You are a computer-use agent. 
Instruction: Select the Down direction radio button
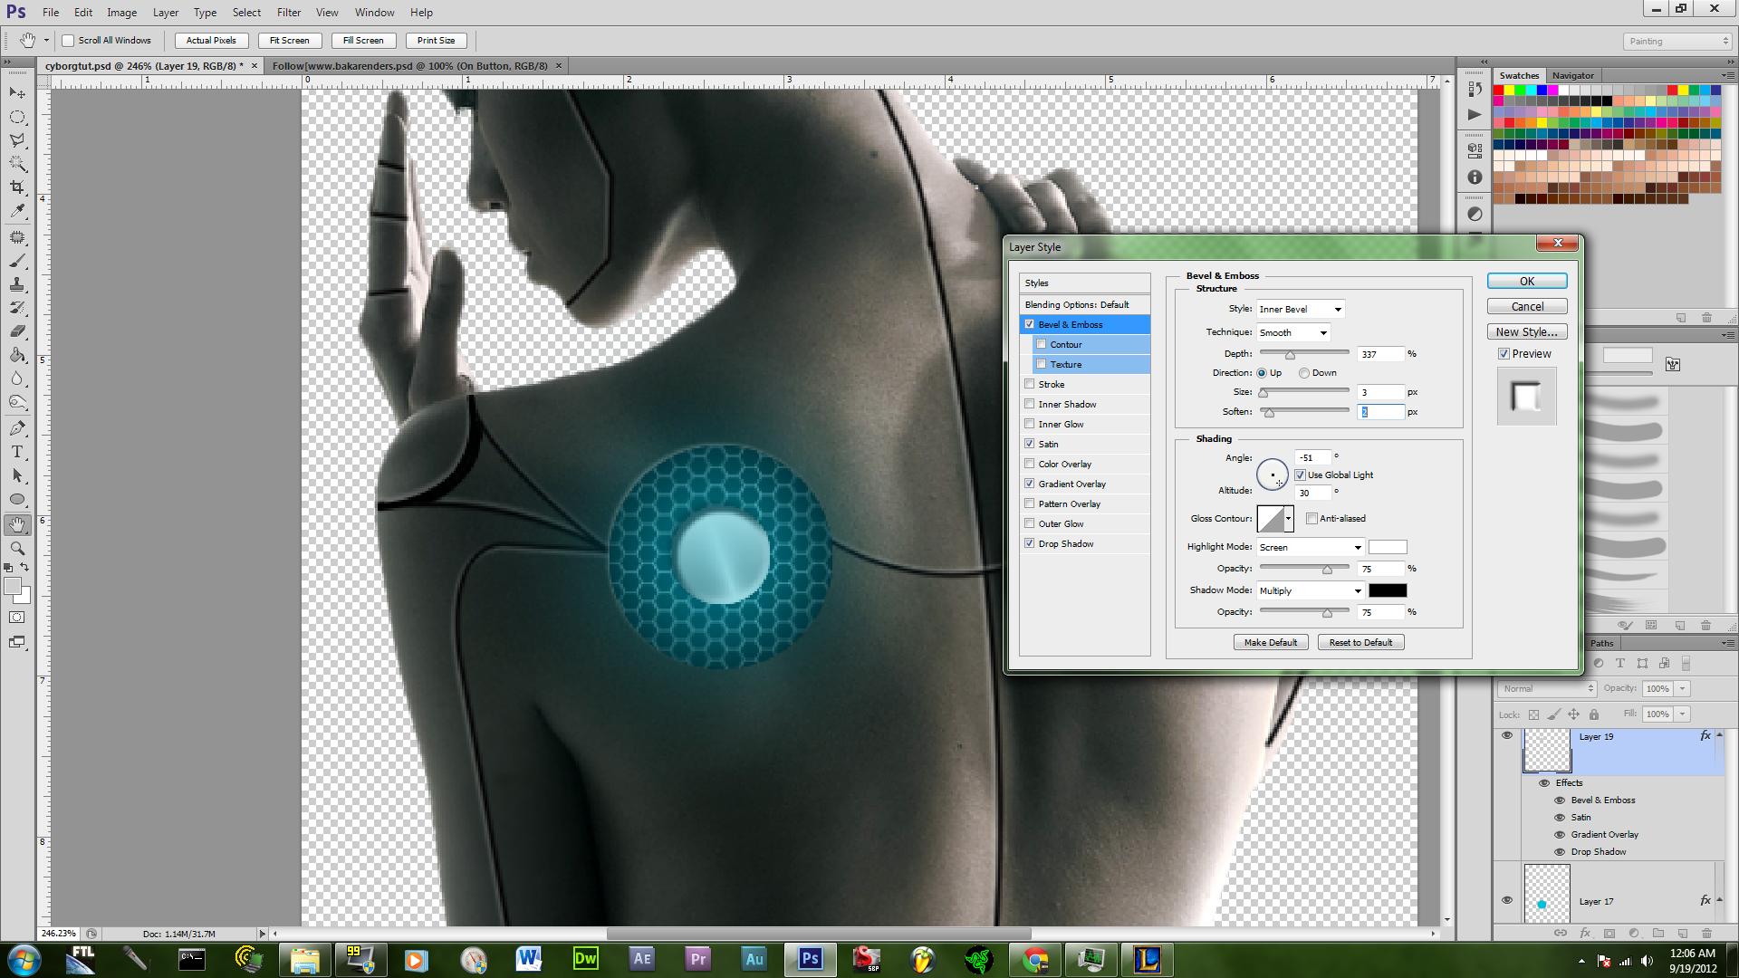pos(1304,373)
